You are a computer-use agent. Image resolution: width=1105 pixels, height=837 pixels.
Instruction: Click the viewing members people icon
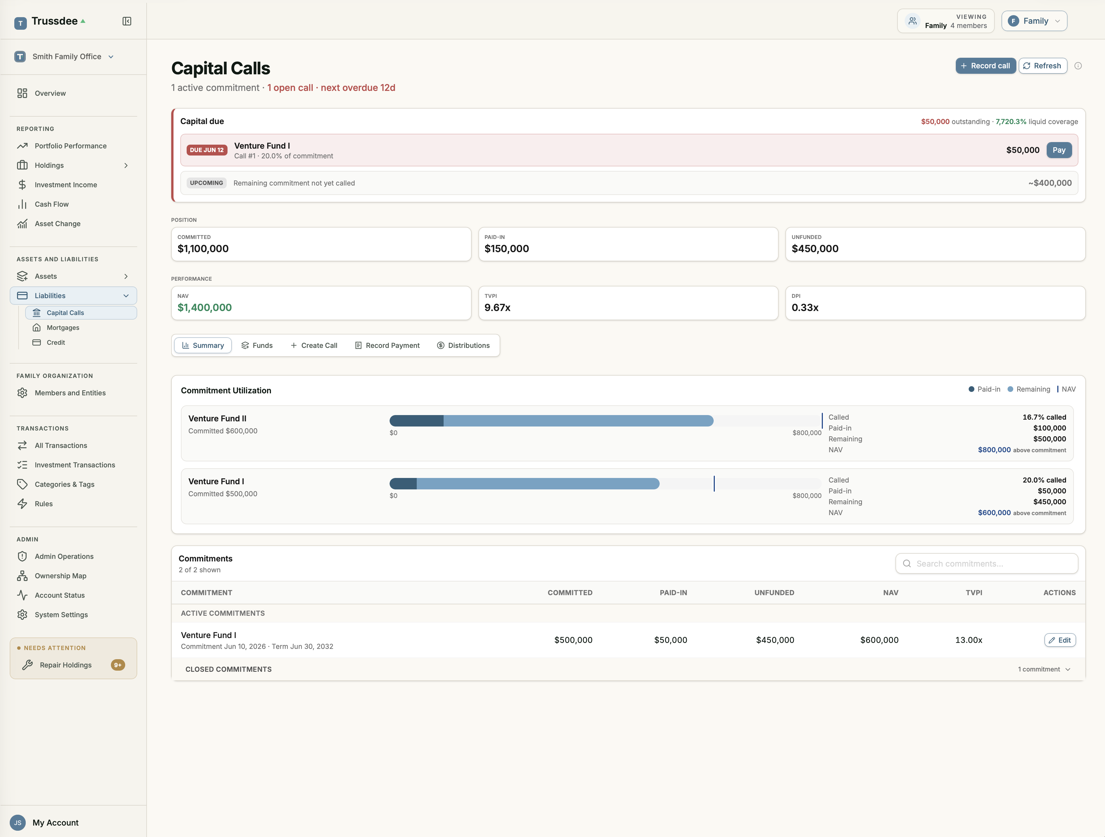point(913,21)
